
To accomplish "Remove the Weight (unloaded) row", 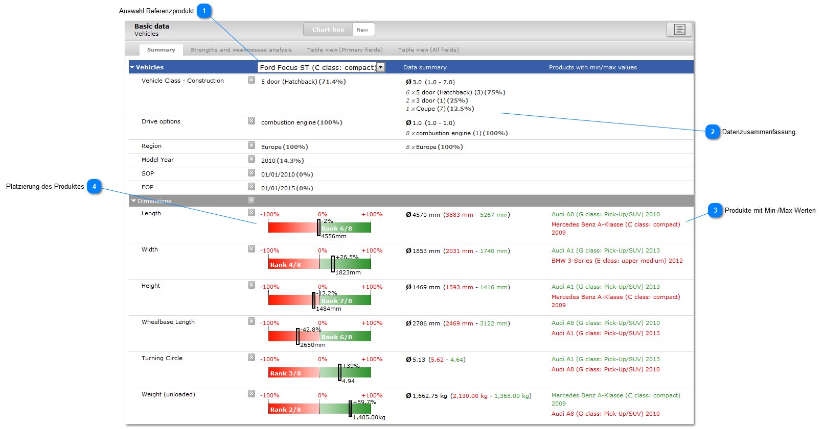I will [x=251, y=394].
